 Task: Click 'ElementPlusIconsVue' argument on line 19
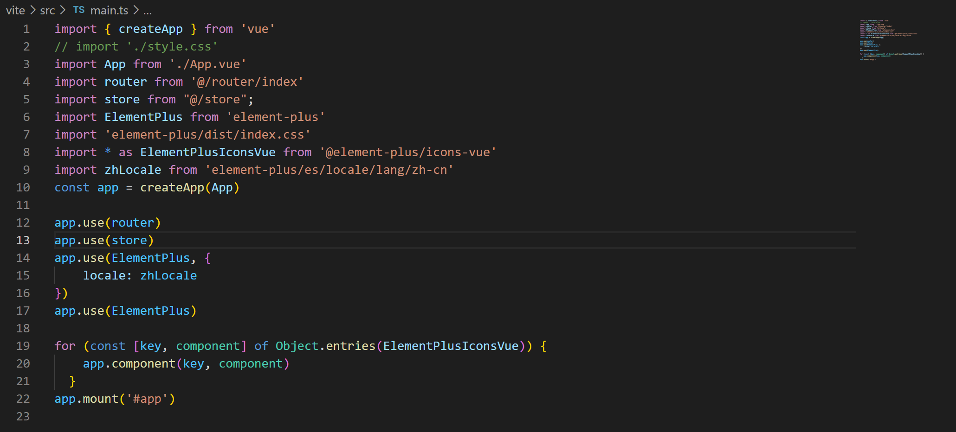coord(451,346)
